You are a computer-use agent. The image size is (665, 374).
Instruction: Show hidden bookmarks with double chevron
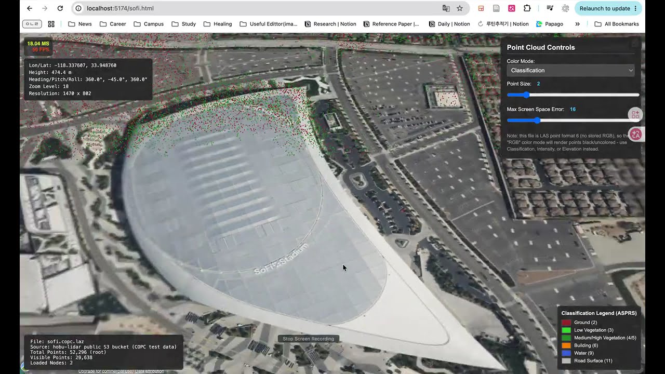[x=577, y=24]
